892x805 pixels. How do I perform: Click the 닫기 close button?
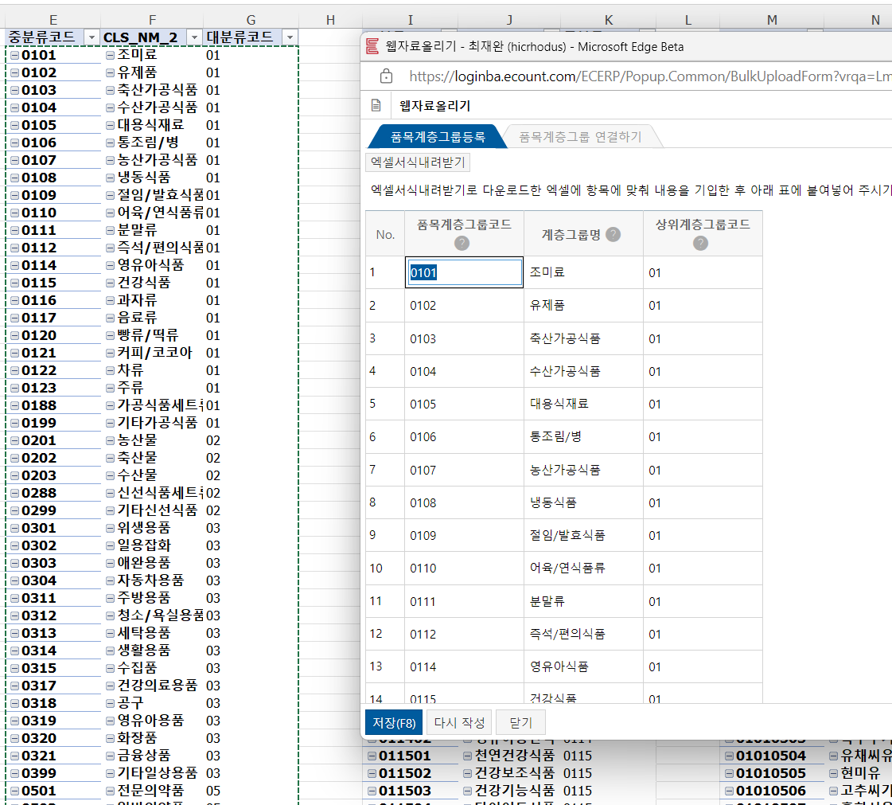[x=520, y=722]
